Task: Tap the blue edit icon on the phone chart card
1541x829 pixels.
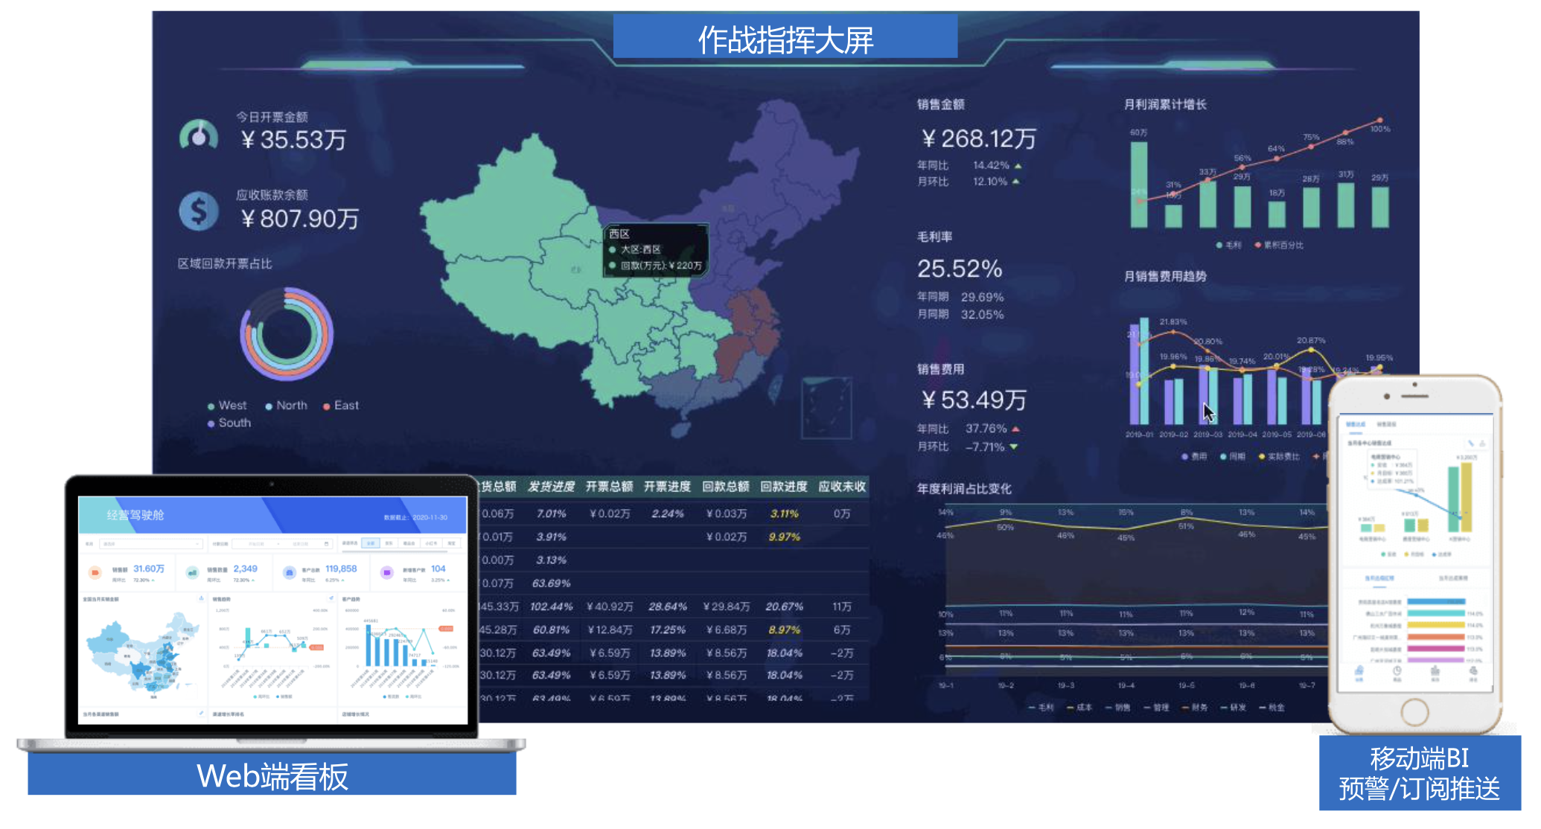Action: click(1471, 443)
